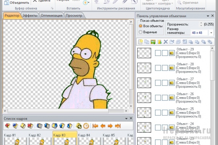Click the last layer-order icon in objects toolbar
The height and width of the screenshot is (145, 218).
(210, 42)
